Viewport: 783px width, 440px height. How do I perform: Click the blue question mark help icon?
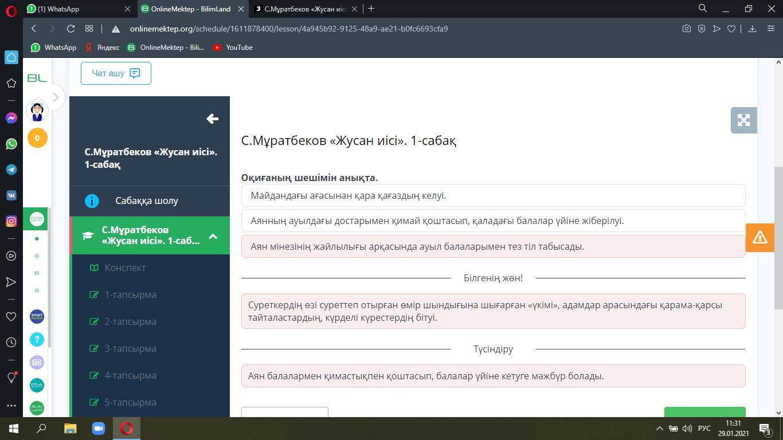[x=37, y=339]
